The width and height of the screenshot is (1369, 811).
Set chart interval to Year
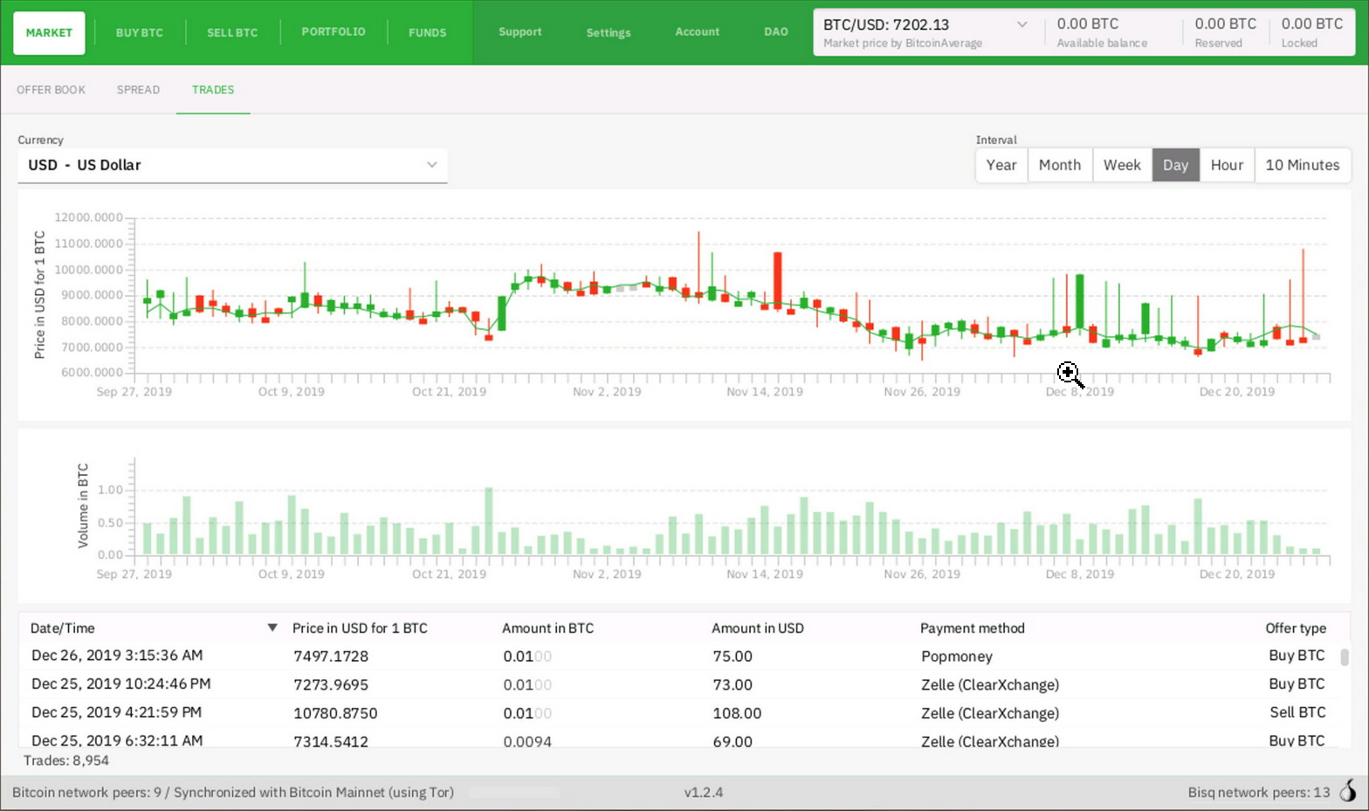[x=1001, y=165]
